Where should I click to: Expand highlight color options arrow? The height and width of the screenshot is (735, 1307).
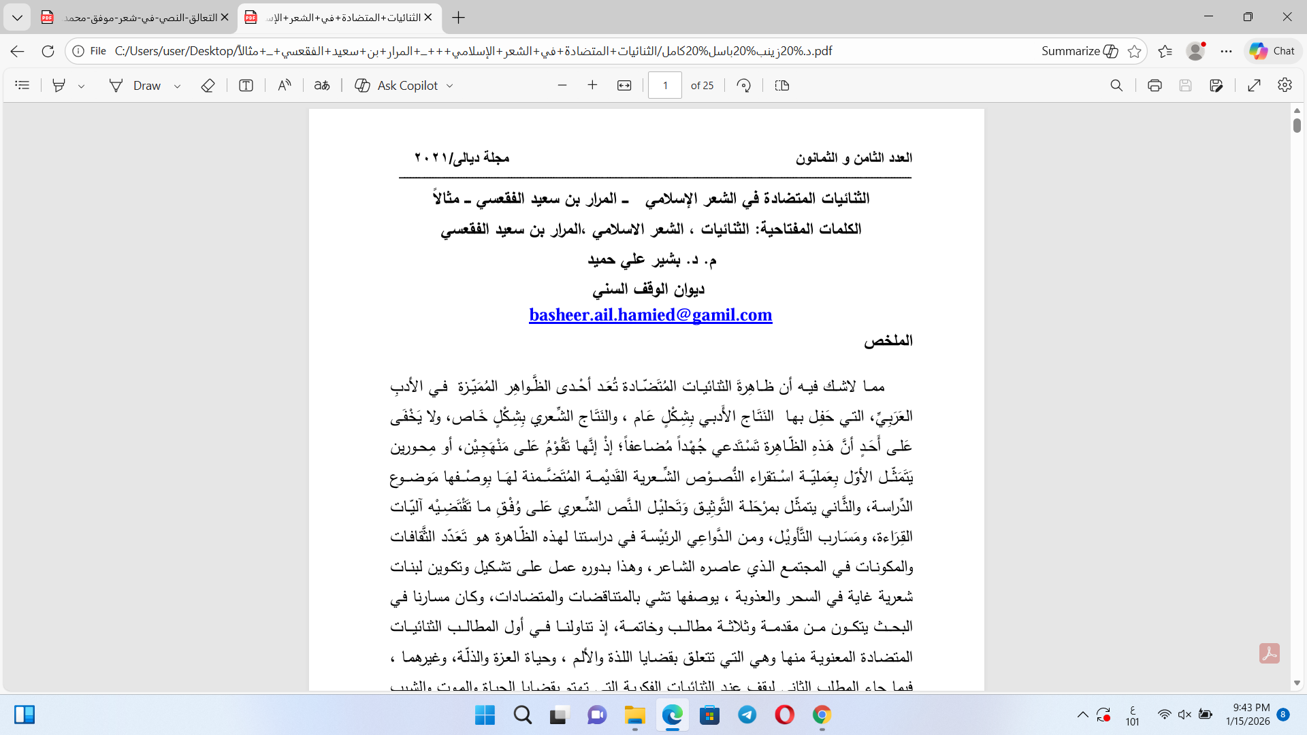pyautogui.click(x=81, y=86)
